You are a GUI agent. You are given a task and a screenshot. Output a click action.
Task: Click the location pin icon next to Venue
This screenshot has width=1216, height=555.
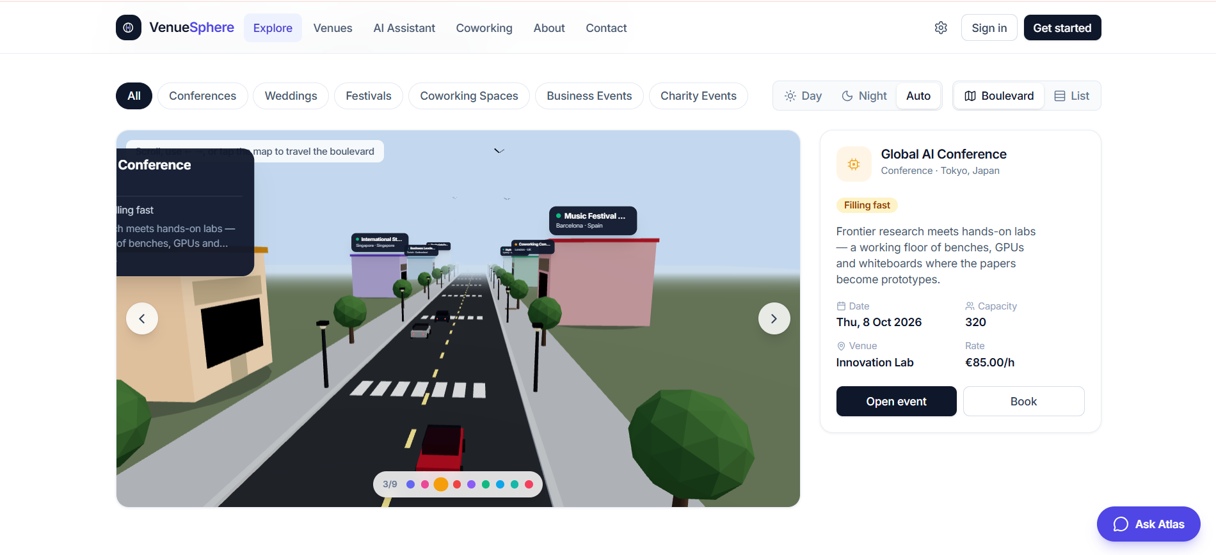[x=841, y=346]
